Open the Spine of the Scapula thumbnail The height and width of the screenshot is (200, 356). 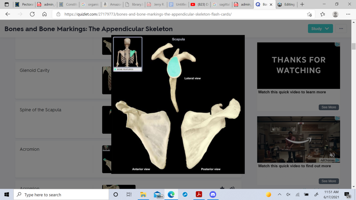107,120
